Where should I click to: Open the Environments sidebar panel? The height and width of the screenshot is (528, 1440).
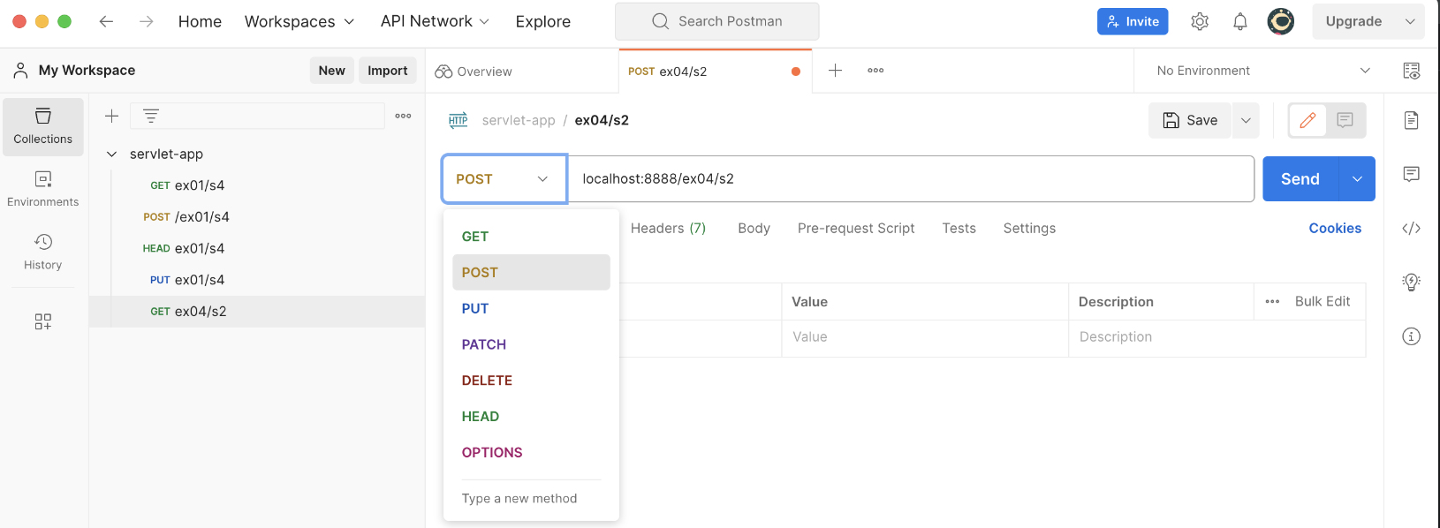(43, 189)
